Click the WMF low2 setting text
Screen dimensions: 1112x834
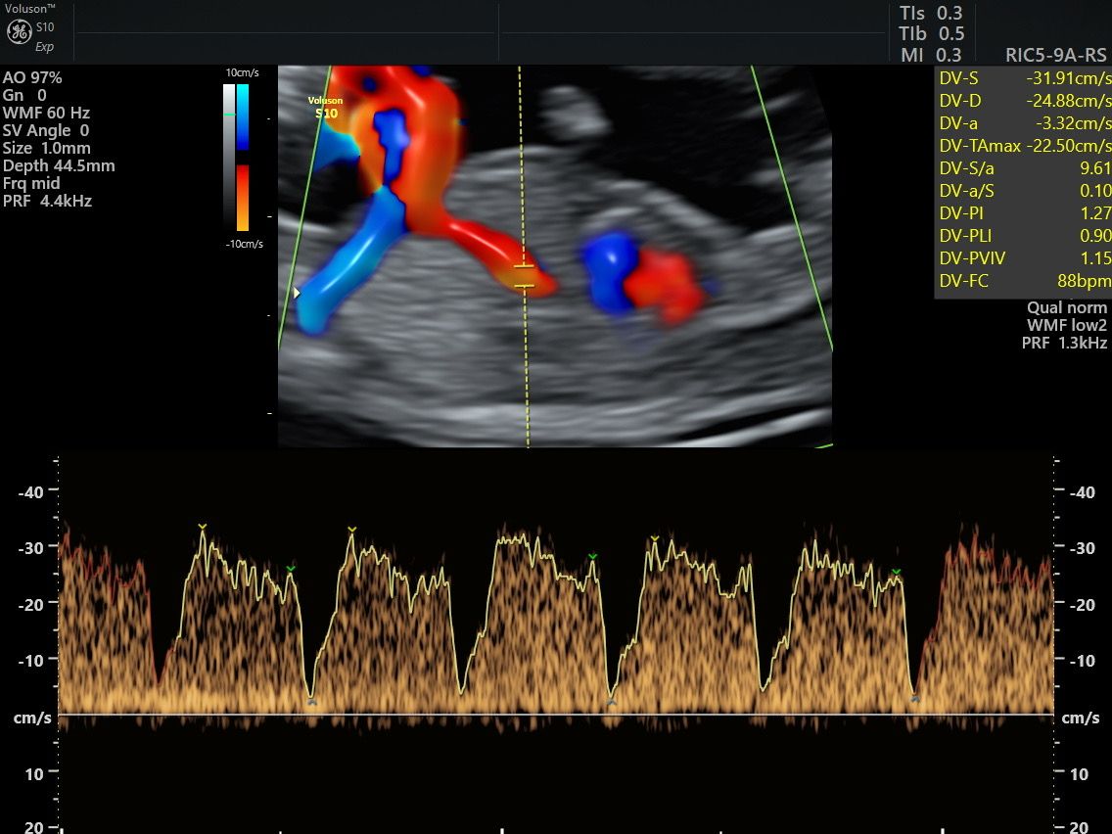point(1066,325)
